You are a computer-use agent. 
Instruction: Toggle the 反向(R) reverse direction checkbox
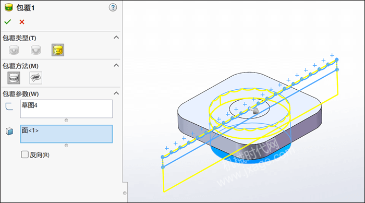coord(25,154)
